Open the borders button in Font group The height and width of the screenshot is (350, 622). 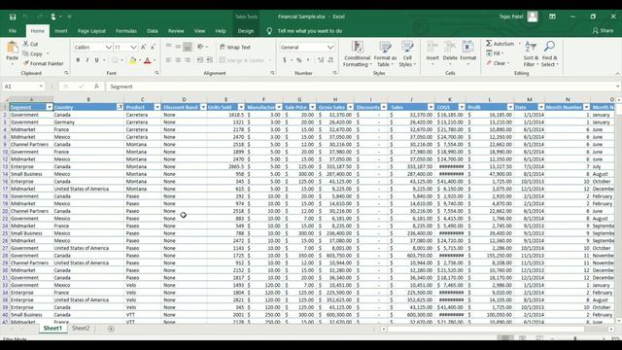(x=115, y=60)
